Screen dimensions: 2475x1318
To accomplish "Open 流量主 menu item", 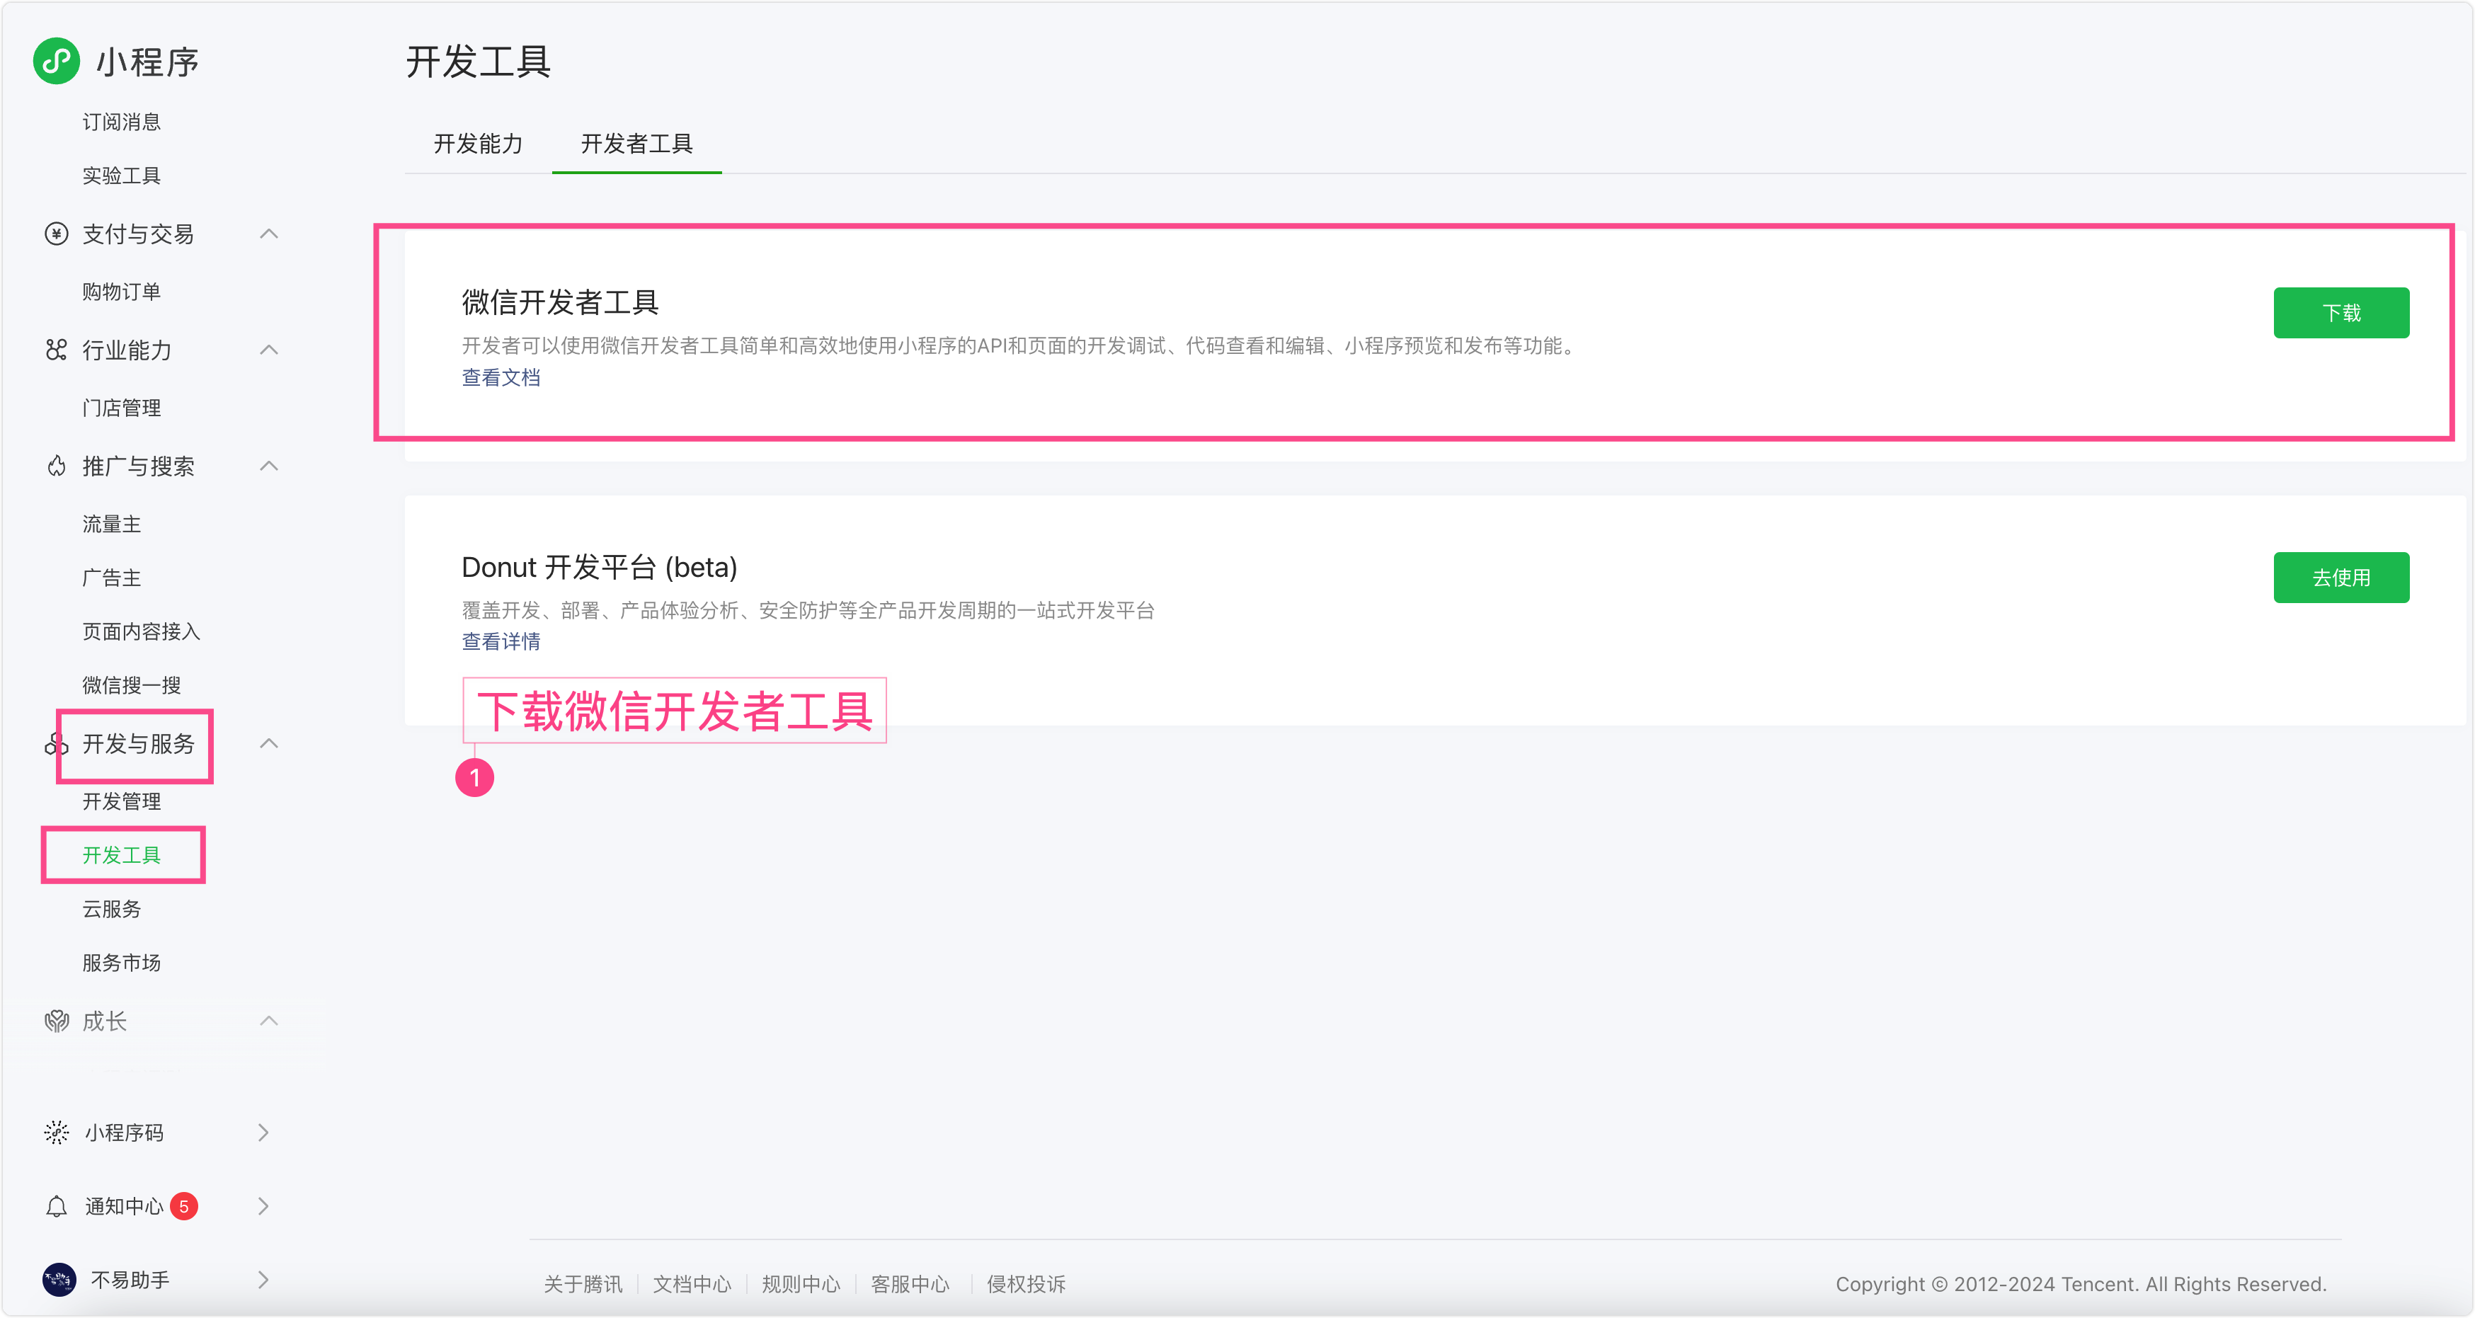I will [111, 525].
